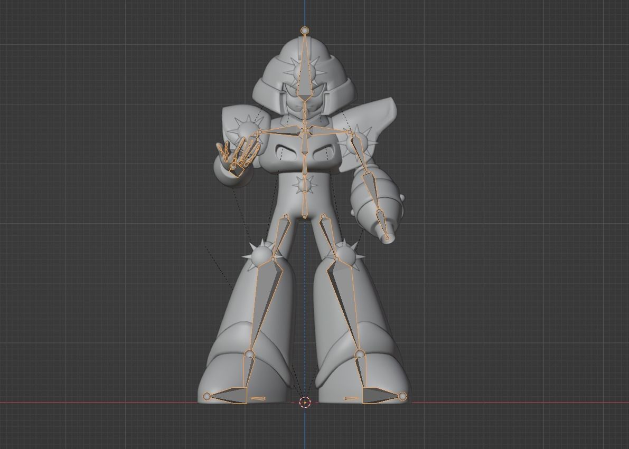The height and width of the screenshot is (449, 629).
Task: Select the thigh bone of the raised-hand-side leg
Action: [x=282, y=237]
